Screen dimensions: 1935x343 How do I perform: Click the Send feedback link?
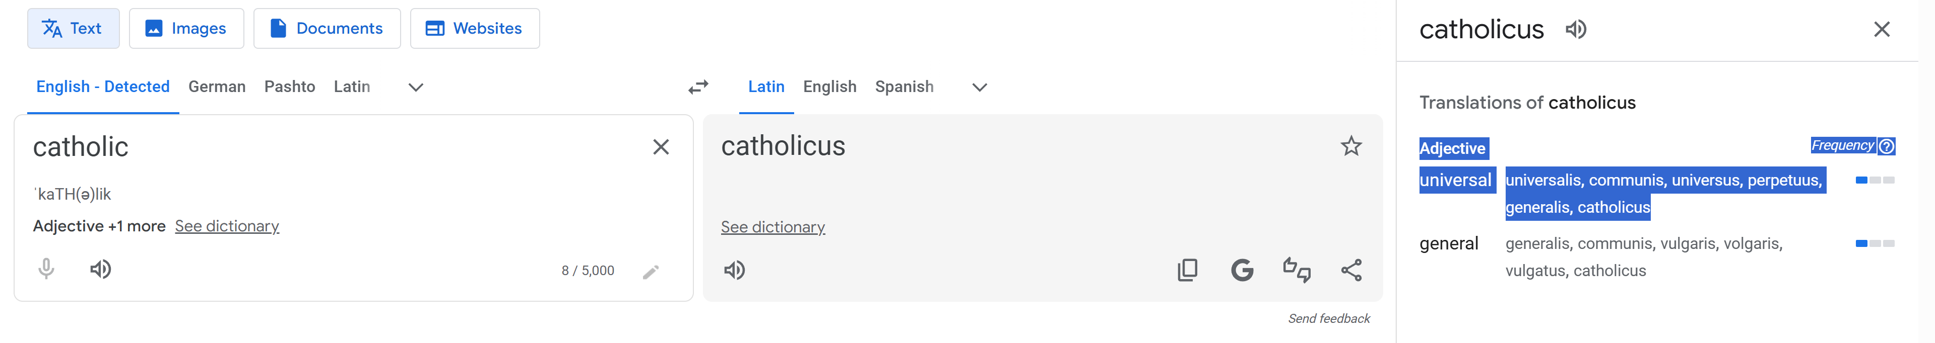[x=1328, y=318]
